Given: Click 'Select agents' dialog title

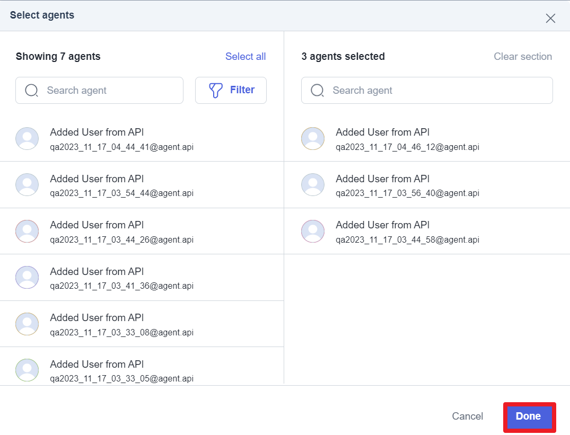Looking at the screenshot, I should (42, 15).
